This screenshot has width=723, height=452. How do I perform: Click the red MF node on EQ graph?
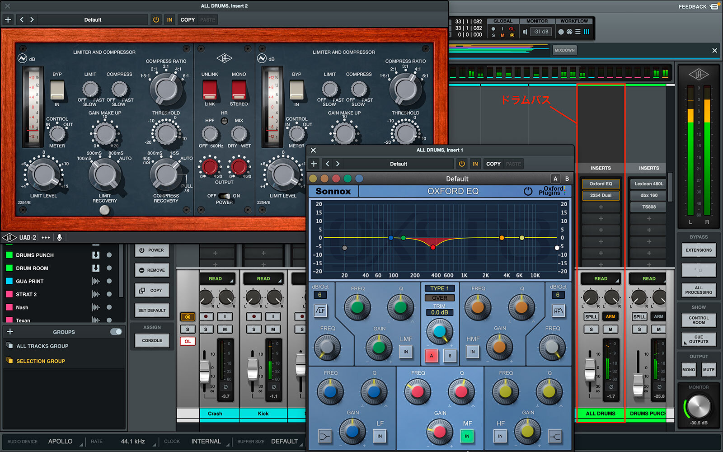[x=433, y=247]
